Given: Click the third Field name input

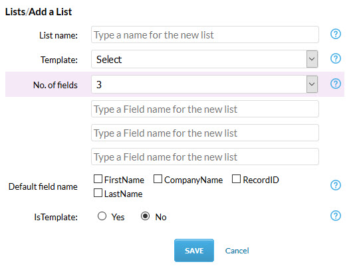Looking at the screenshot, I should 205,157.
